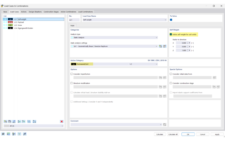This screenshot has height=141, width=225.
Task: Open the Load Case Name dropdown
Action: [x=165, y=20]
